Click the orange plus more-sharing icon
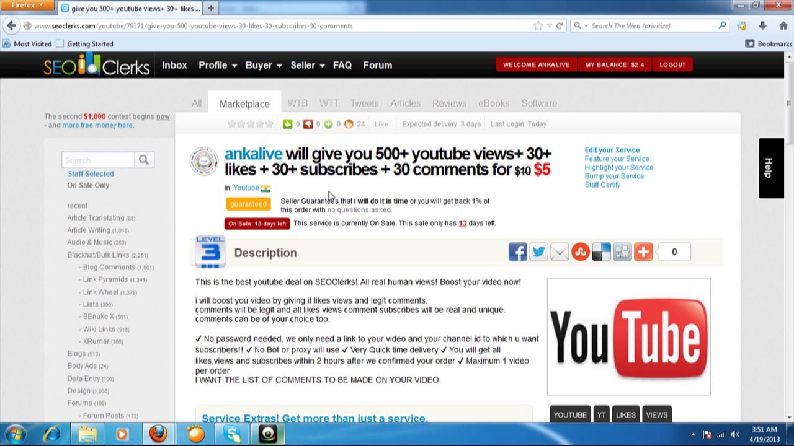The image size is (794, 446). (643, 252)
